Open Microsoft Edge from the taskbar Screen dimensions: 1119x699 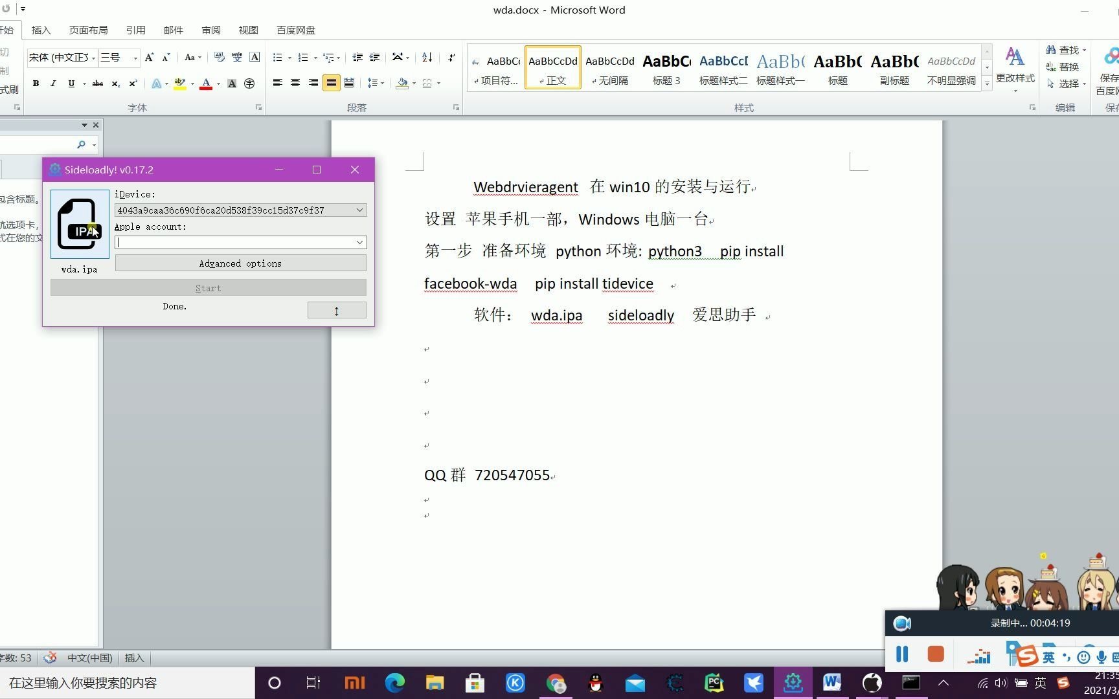tap(394, 683)
